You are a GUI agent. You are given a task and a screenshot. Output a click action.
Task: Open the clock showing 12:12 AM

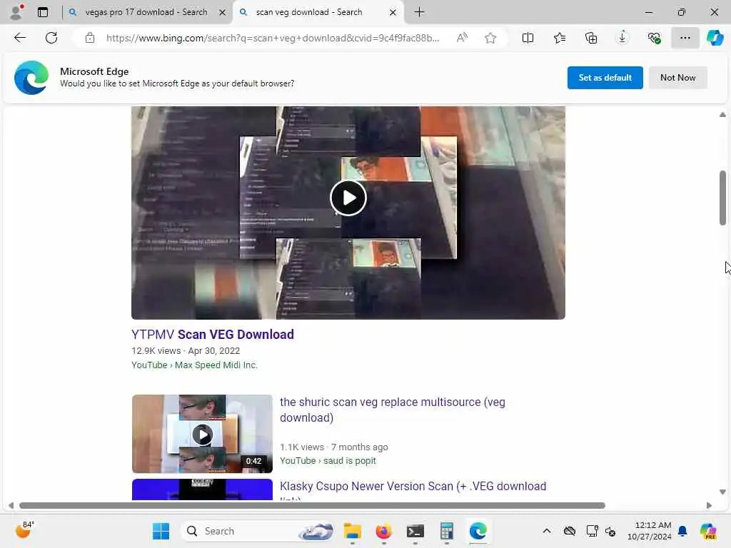coord(649,531)
